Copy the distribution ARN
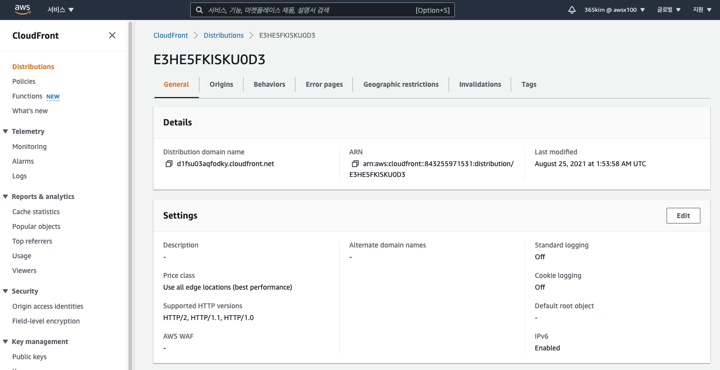720x370 pixels. click(x=355, y=164)
